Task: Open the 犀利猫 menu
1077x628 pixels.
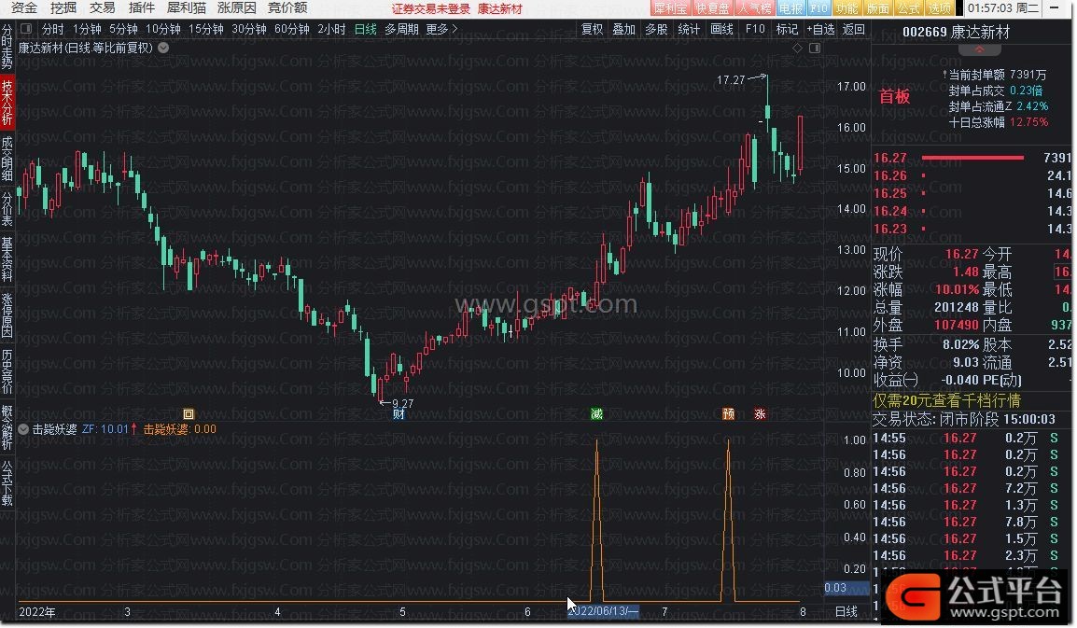Action: coord(187,8)
